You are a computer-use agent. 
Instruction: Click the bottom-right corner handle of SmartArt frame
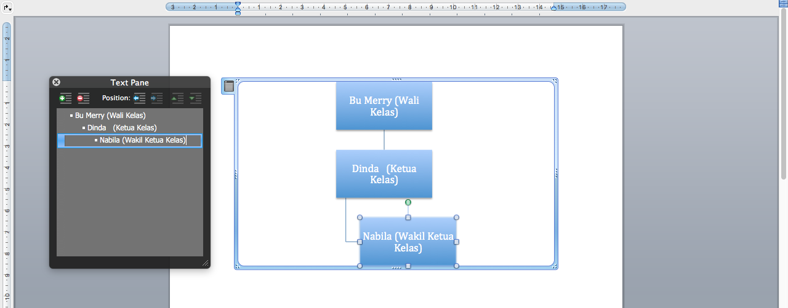point(555,266)
